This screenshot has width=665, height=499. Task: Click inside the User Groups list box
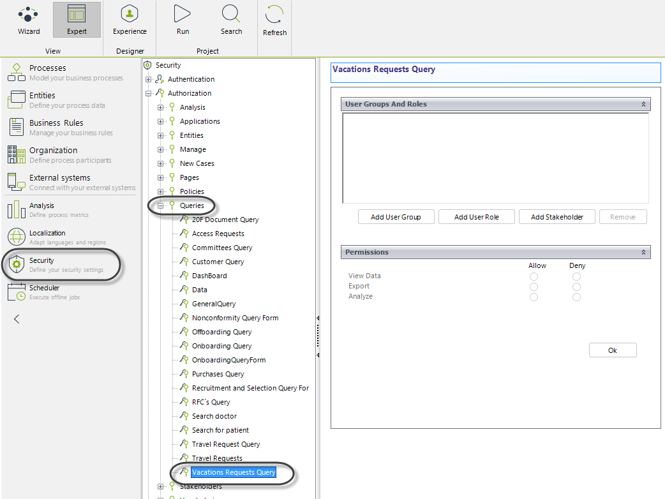pyautogui.click(x=495, y=158)
